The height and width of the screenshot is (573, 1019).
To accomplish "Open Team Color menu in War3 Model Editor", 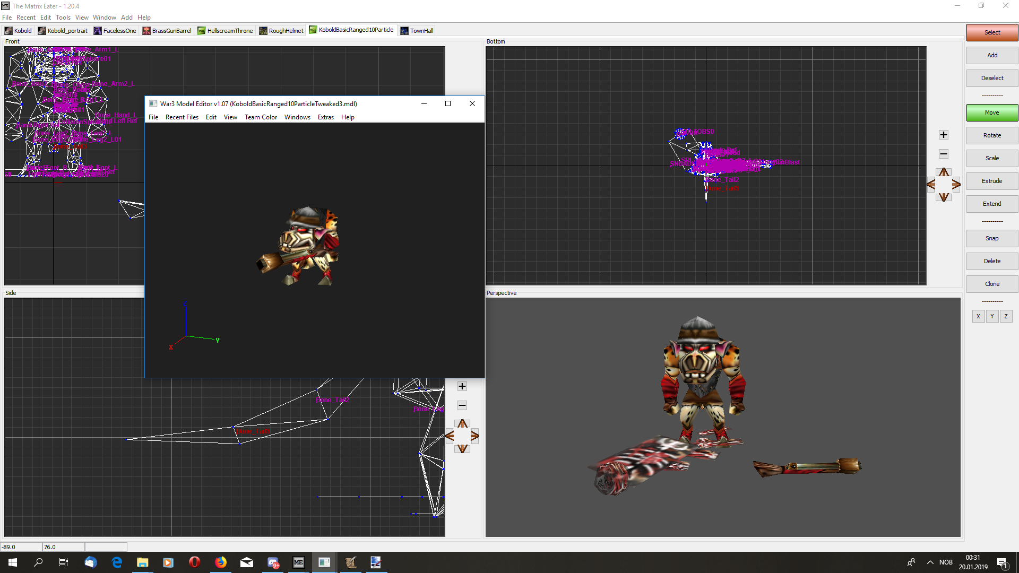I will 261,117.
